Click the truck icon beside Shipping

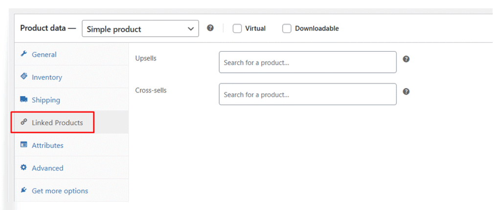(x=23, y=100)
